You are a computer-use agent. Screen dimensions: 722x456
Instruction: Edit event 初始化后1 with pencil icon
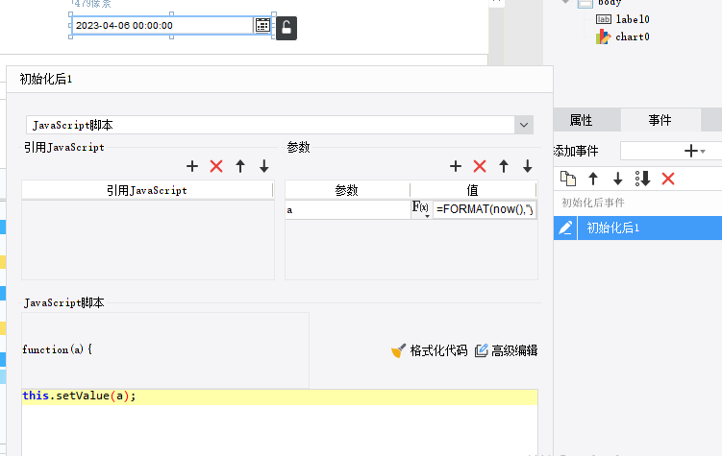[565, 228]
